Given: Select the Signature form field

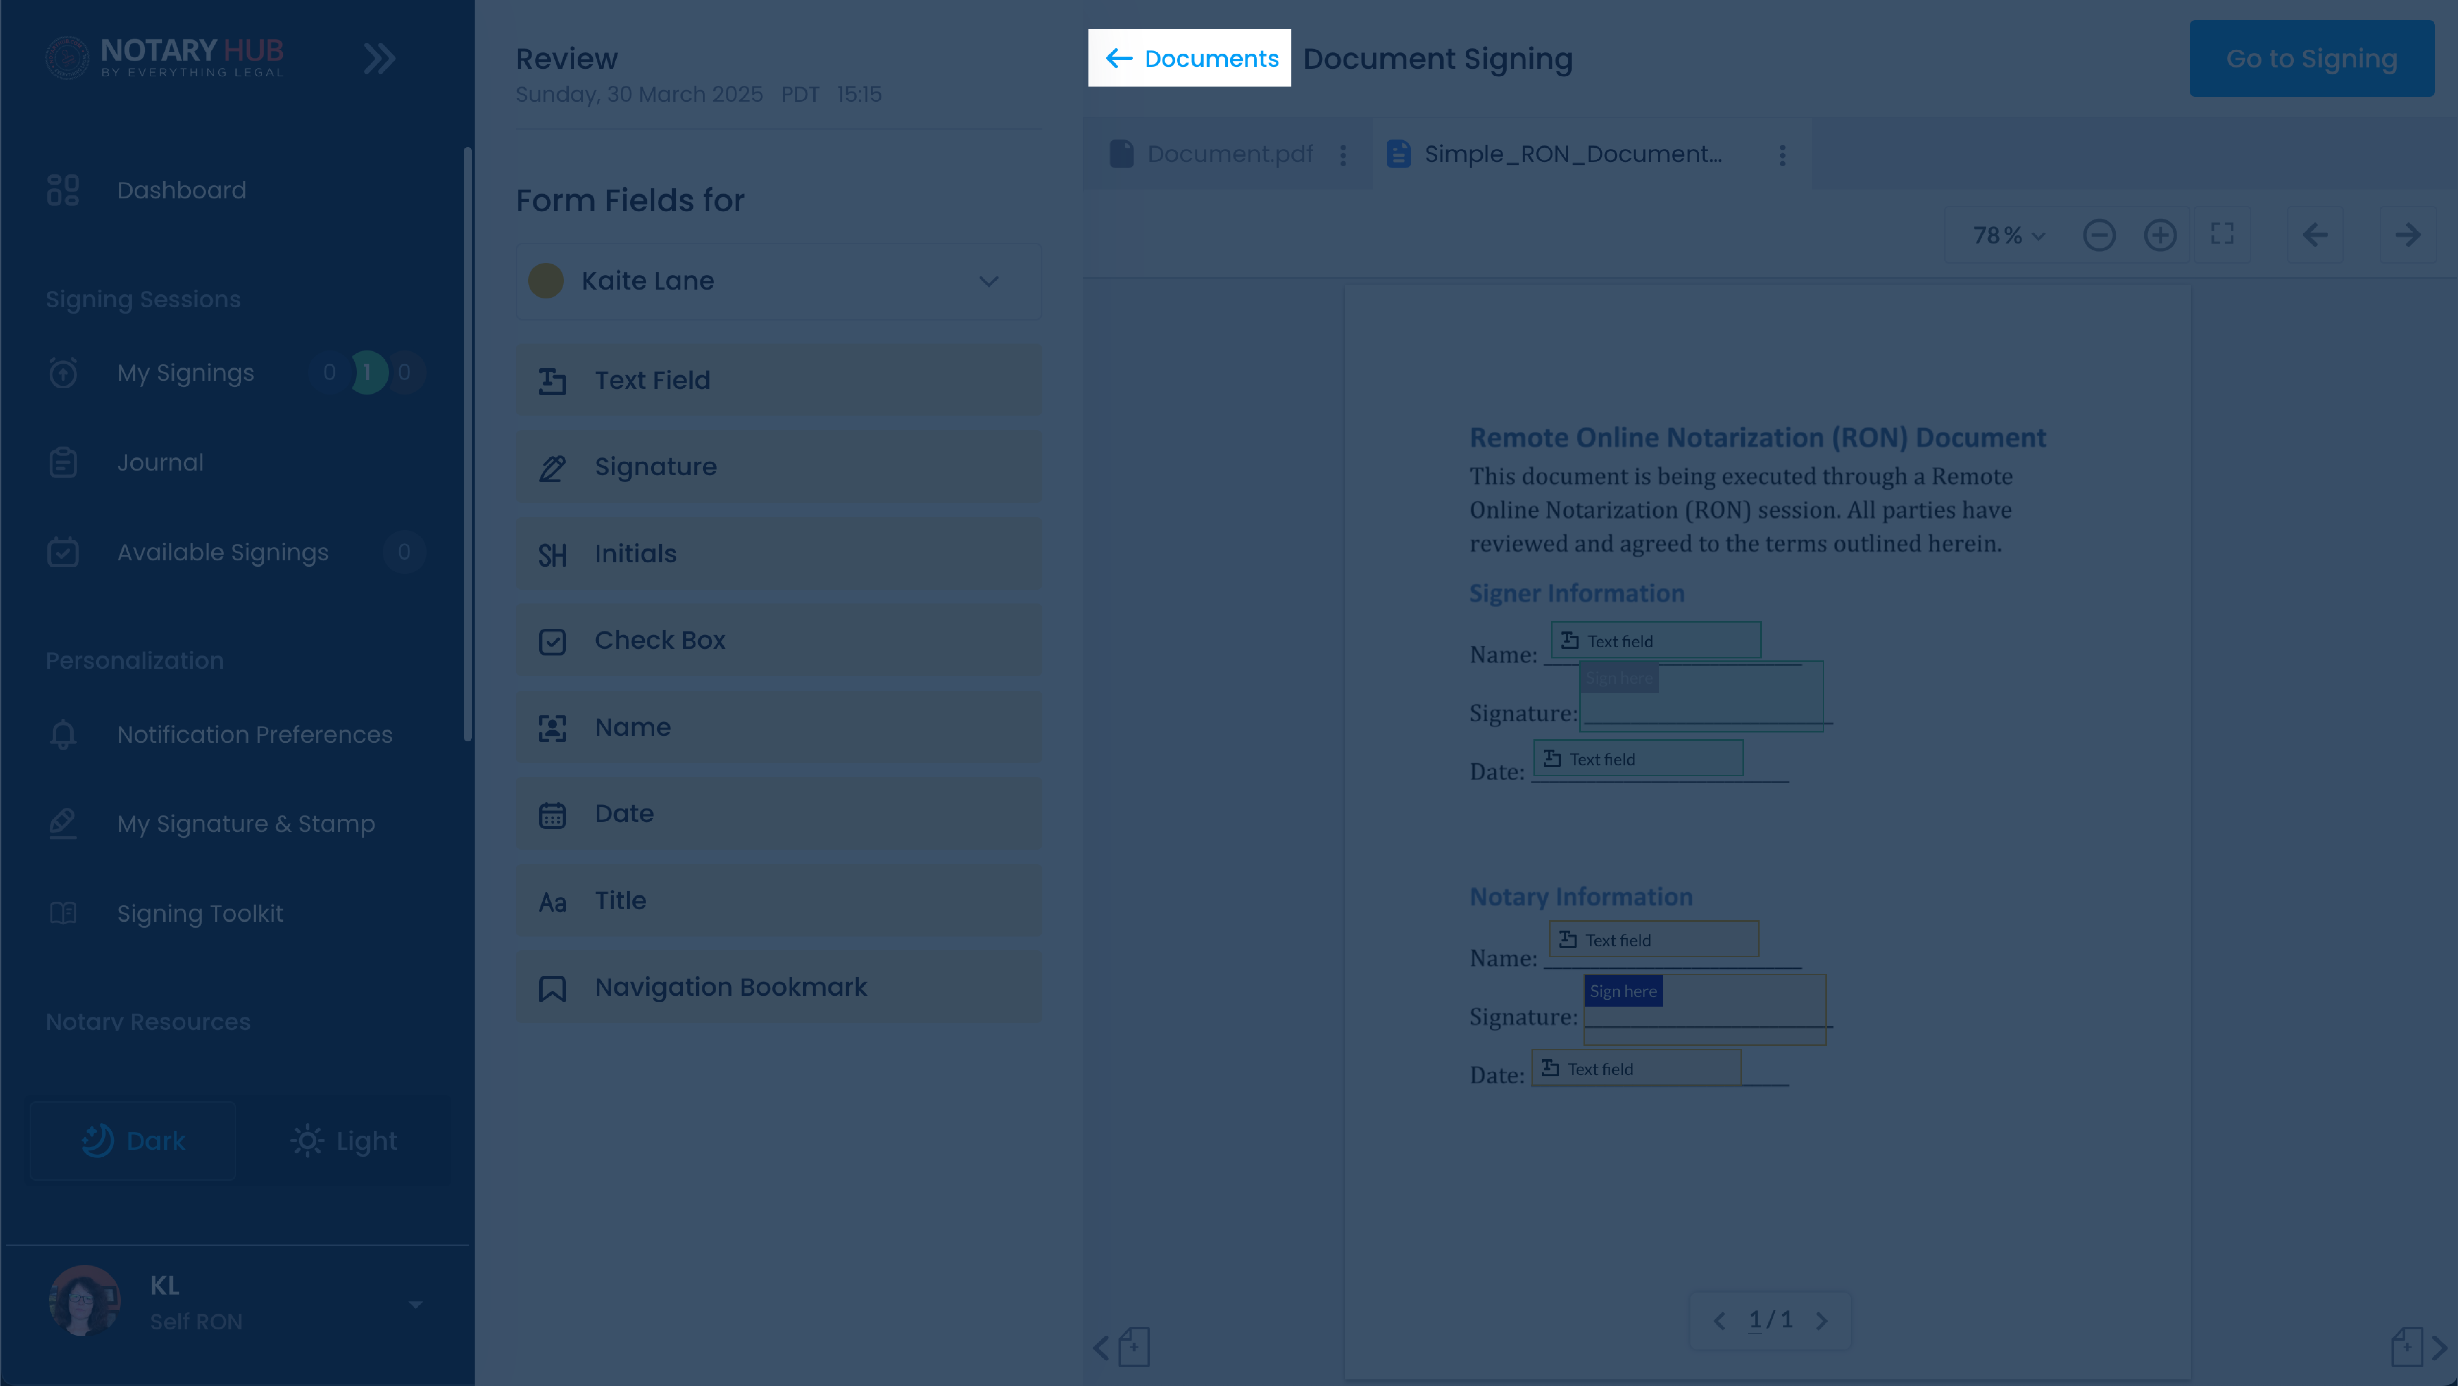Looking at the screenshot, I should (x=779, y=467).
